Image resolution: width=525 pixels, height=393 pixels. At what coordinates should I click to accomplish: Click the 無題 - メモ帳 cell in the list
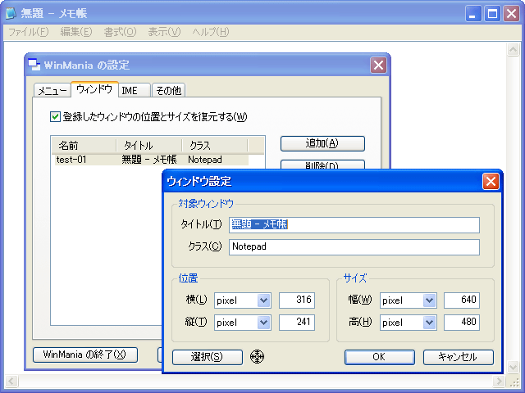pos(149,160)
